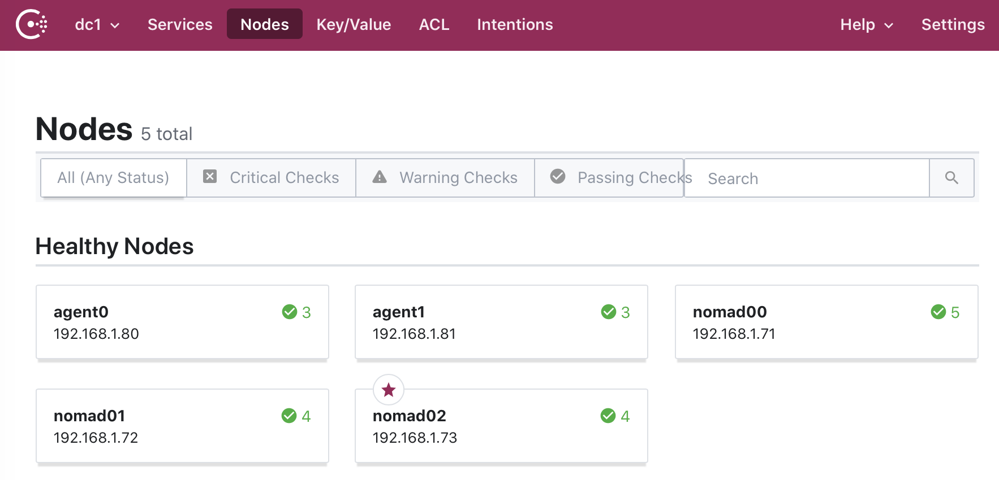The image size is (999, 480).
Task: Open Settings page
Action: tap(953, 24)
